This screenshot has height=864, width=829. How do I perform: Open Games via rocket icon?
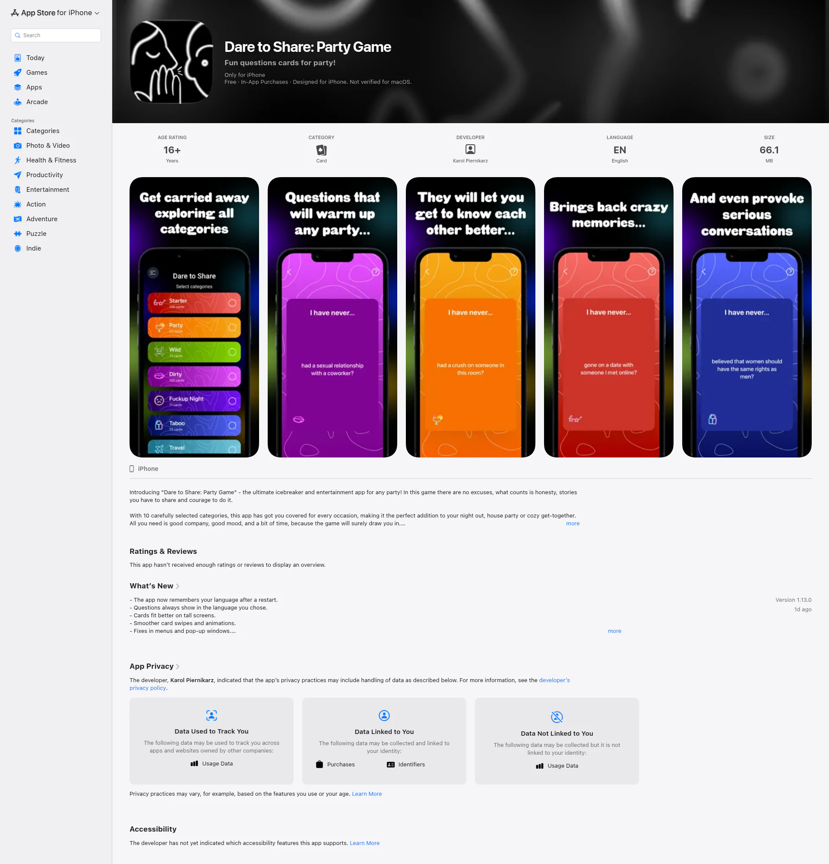click(x=18, y=72)
